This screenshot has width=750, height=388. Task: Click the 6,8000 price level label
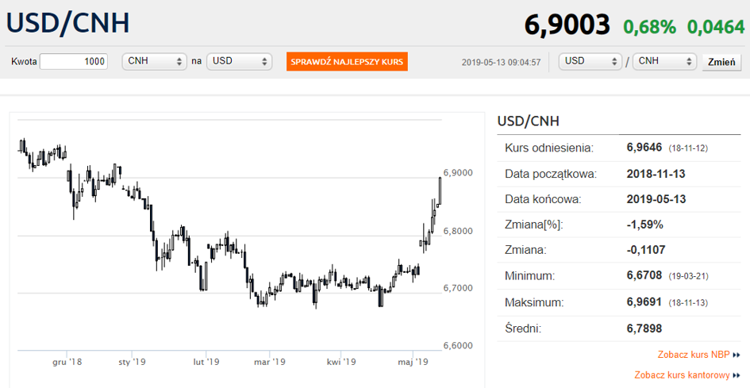pyautogui.click(x=458, y=231)
